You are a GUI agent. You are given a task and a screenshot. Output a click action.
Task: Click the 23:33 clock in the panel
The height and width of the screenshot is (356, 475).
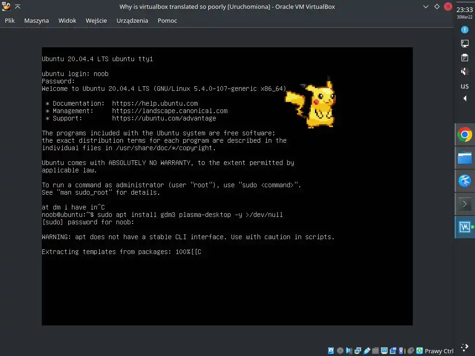pos(464,10)
